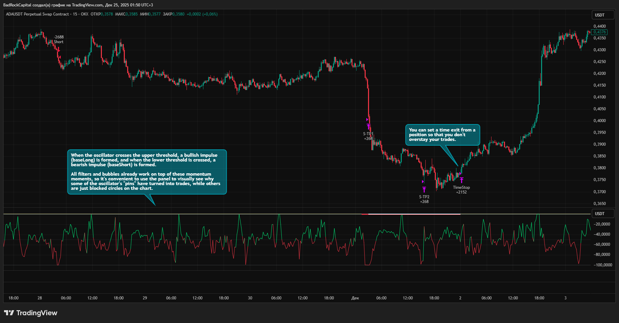
Task: Click the date label 29 on time axis
Action: 145,298
